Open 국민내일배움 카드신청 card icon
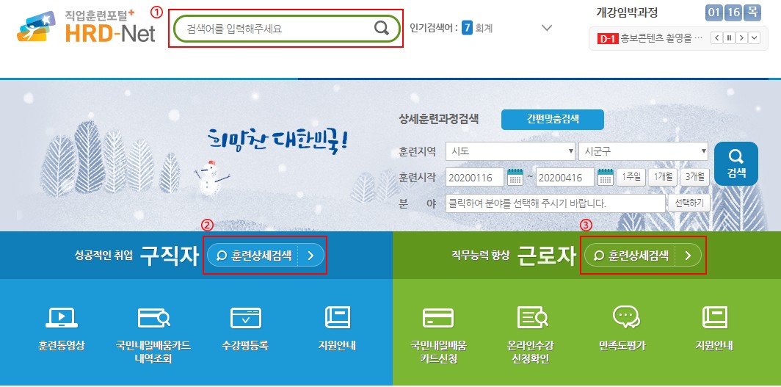Viewport: 781px width, 387px height. pyautogui.click(x=437, y=318)
